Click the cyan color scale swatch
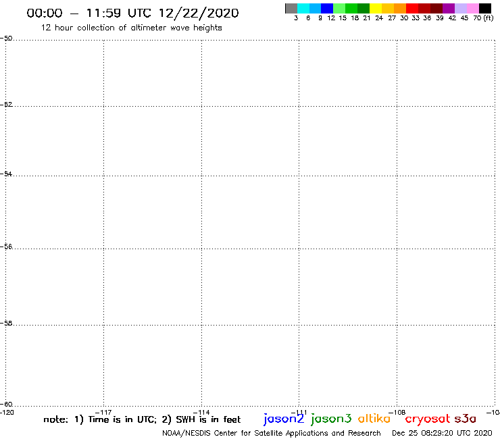Viewport: 500px width, 439px height. pos(303,8)
